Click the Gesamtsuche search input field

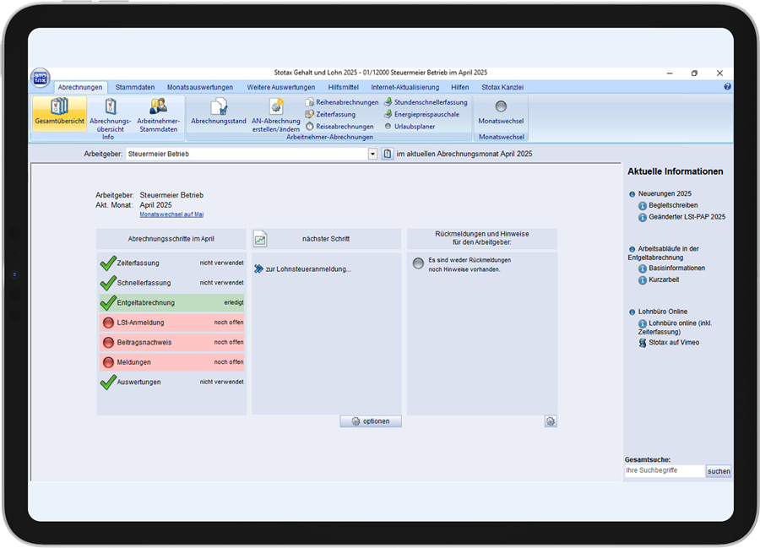(665, 471)
